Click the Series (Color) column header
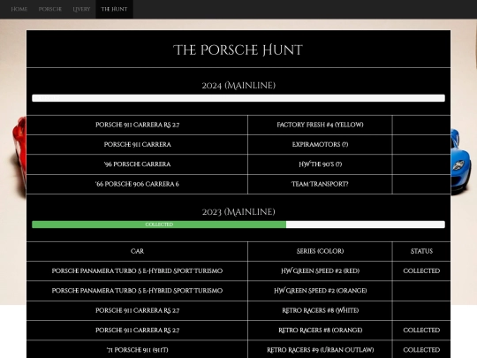This screenshot has height=358, width=477. pos(320,251)
